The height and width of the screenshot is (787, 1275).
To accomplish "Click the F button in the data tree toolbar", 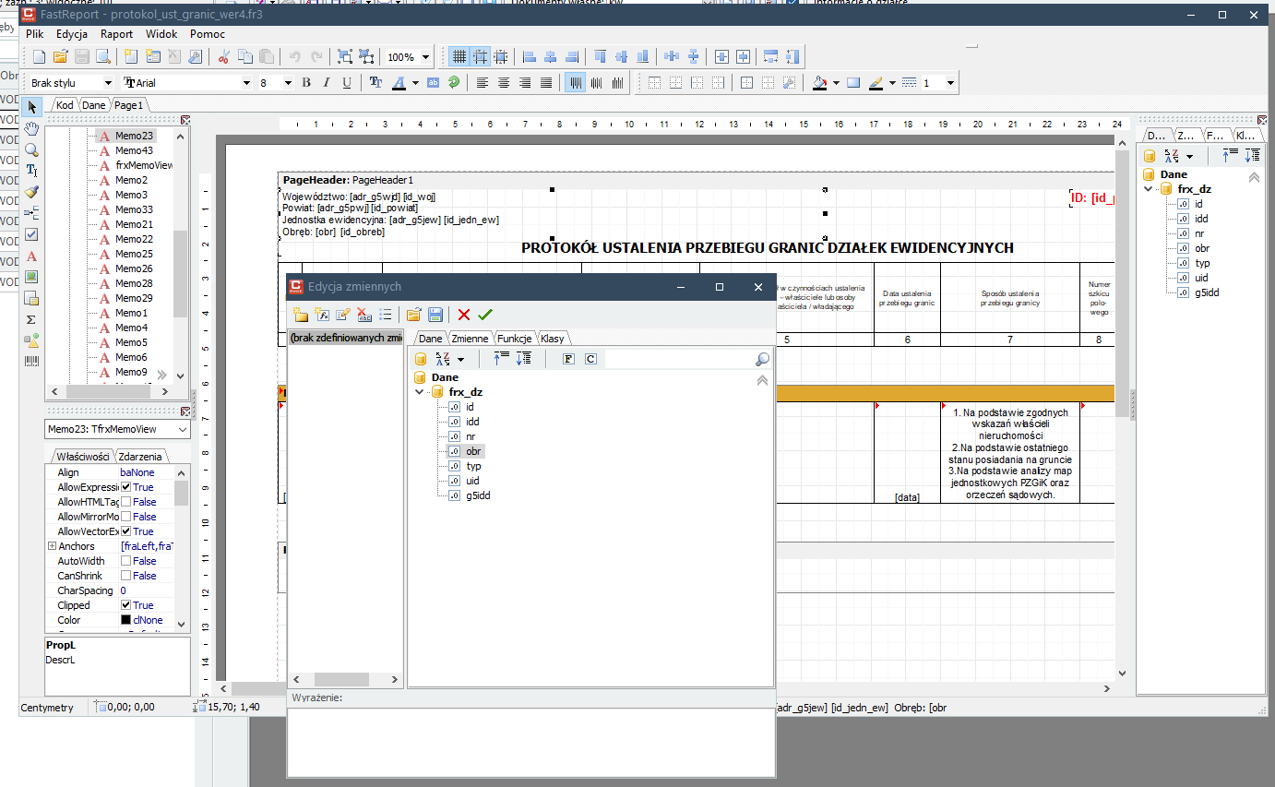I will click(568, 359).
